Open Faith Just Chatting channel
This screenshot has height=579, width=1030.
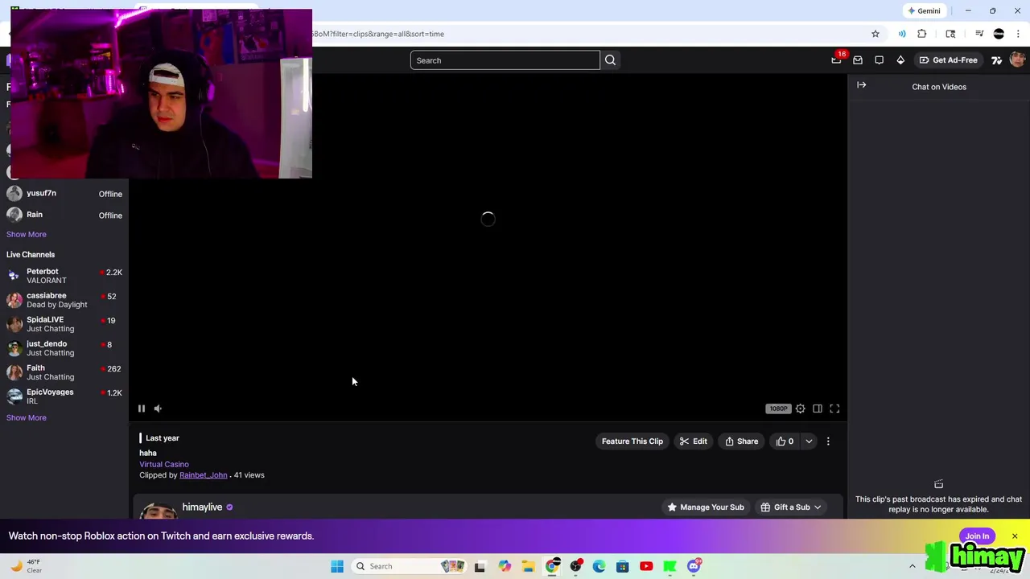[x=64, y=372]
